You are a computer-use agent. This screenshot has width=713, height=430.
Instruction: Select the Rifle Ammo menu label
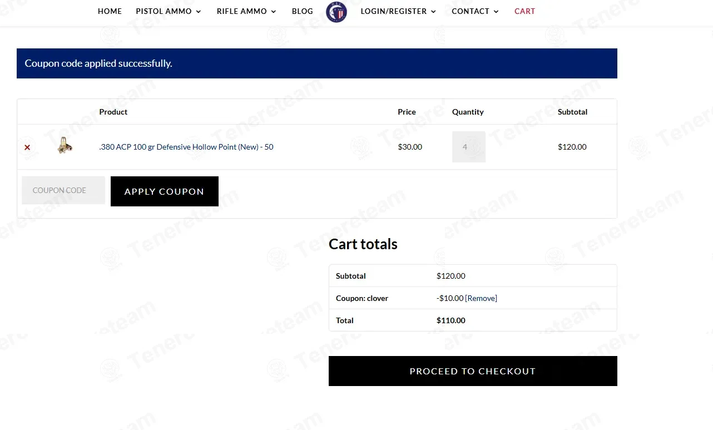coord(241,11)
